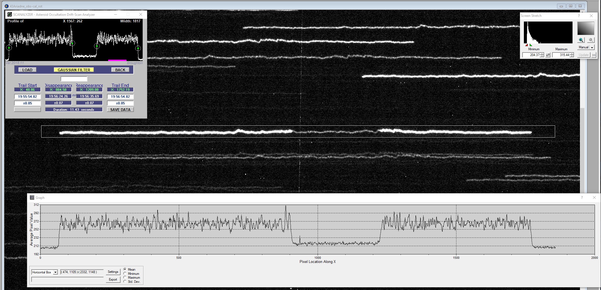
Task: Click the help question mark in Graph window
Action: coord(582,197)
